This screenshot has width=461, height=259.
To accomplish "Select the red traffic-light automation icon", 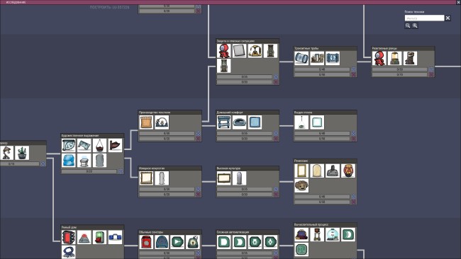I will pos(69,237).
